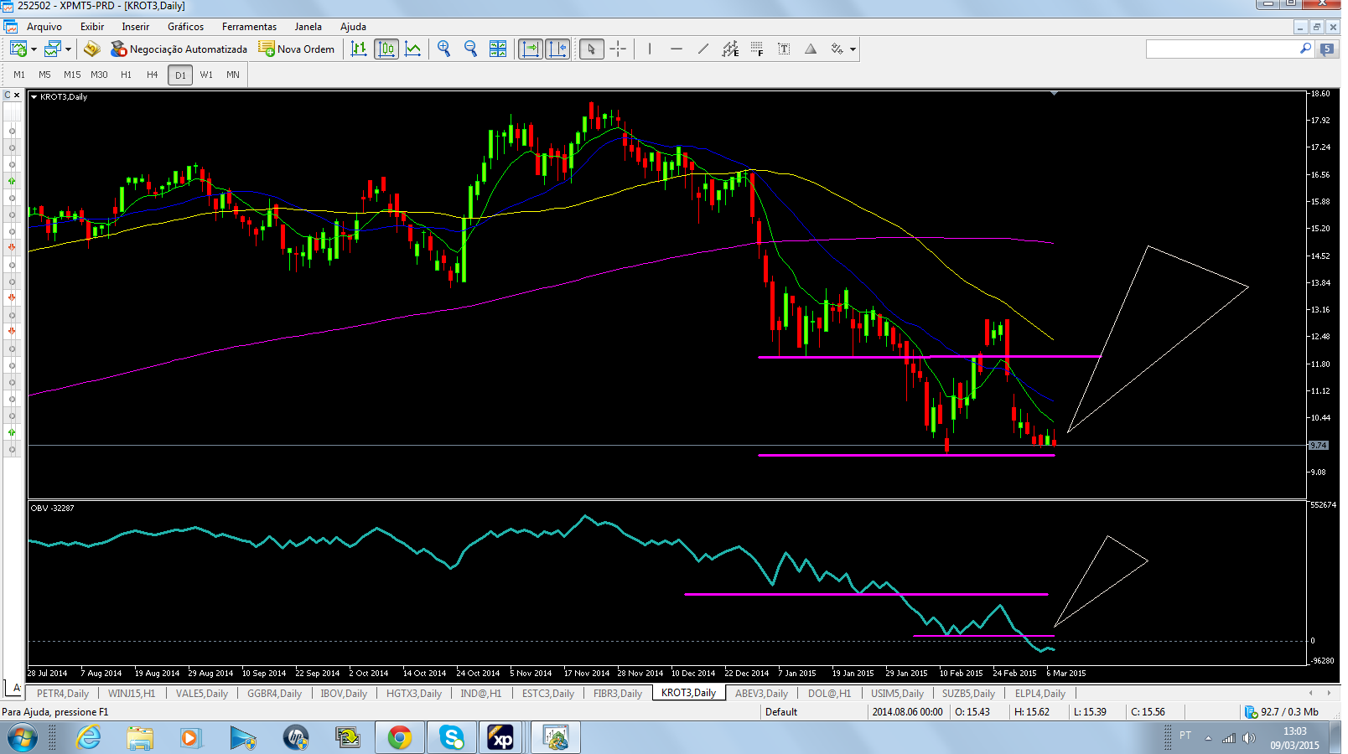Select the horizontal line drawing tool
This screenshot has width=1348, height=754.
point(677,49)
